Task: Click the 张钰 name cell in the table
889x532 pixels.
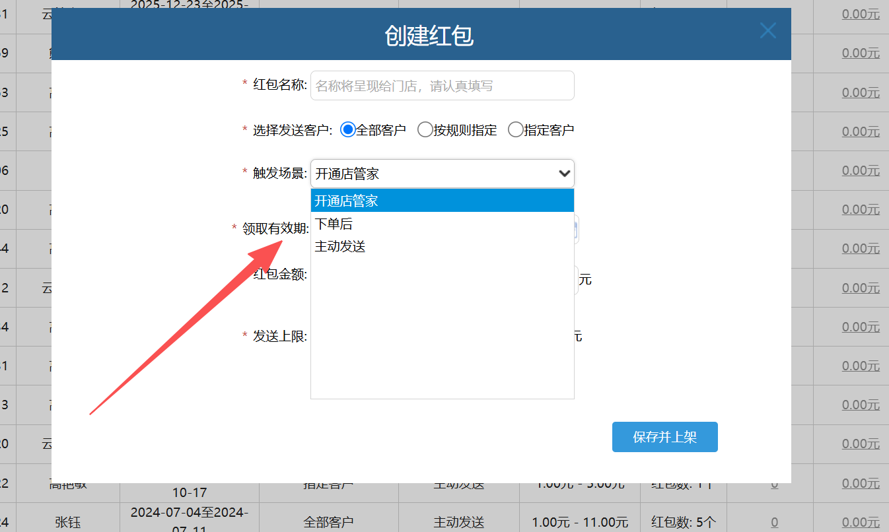Action: [x=68, y=522]
